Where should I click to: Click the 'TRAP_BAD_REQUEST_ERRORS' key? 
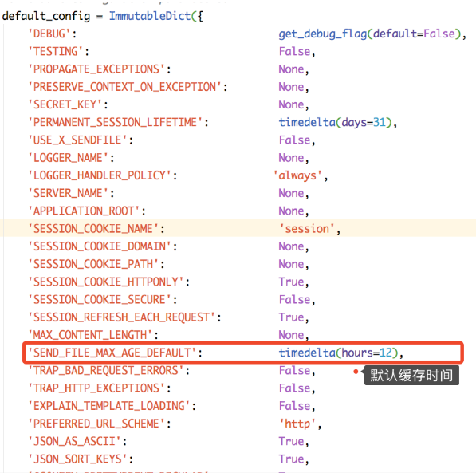(x=106, y=371)
